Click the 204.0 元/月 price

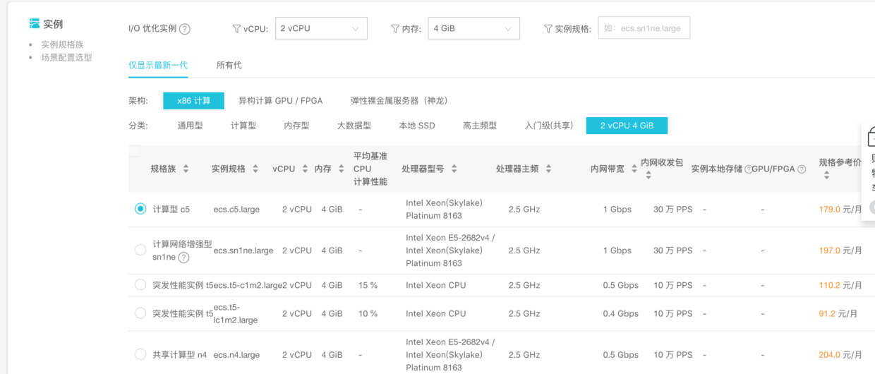(840, 355)
